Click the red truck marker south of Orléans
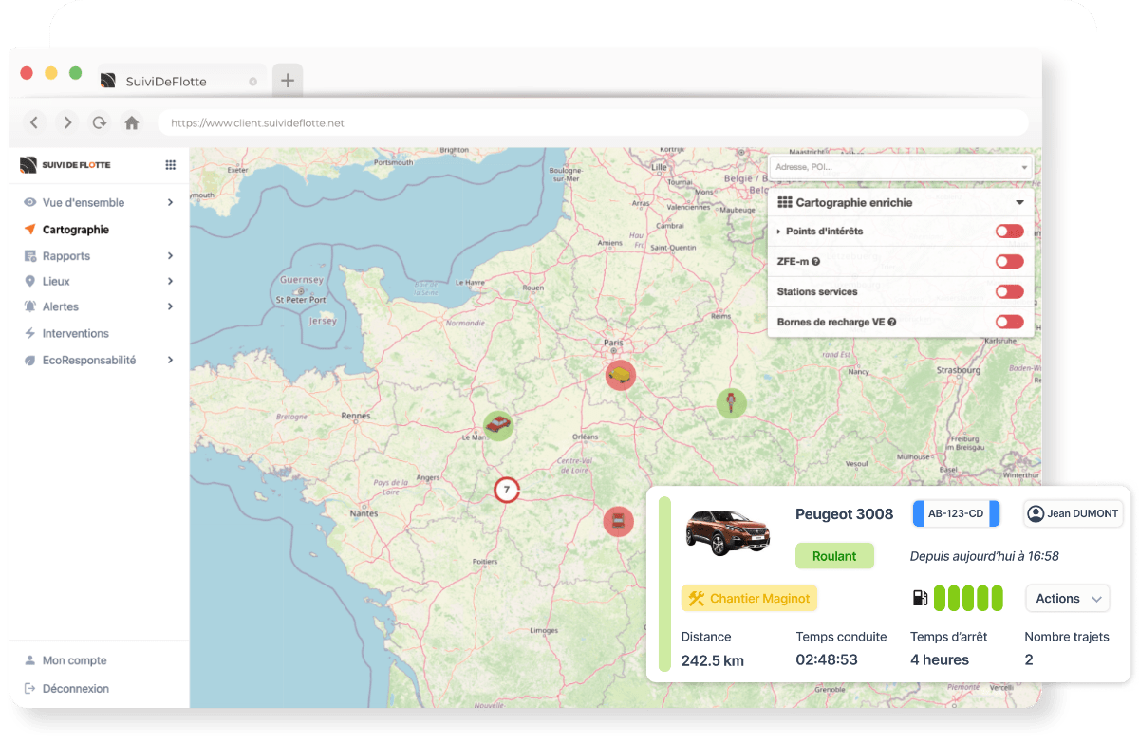1139x743 pixels. coord(619,521)
